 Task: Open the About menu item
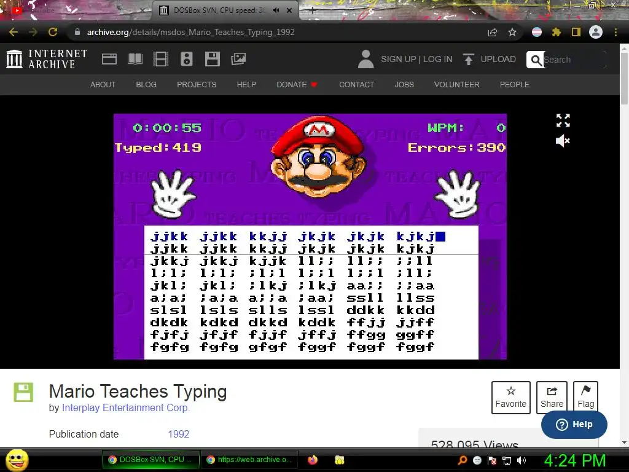tap(103, 85)
